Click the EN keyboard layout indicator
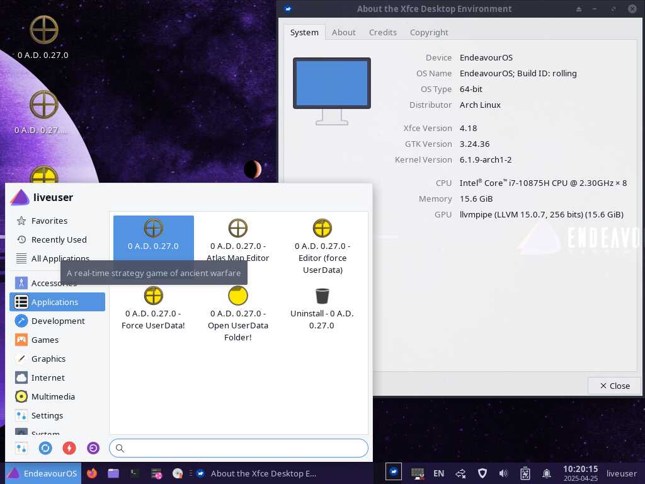Image resolution: width=645 pixels, height=484 pixels. point(439,473)
